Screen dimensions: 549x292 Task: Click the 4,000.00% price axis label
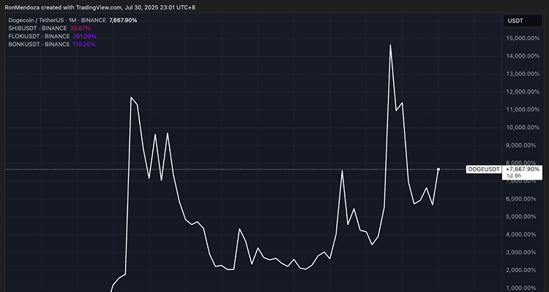pyautogui.click(x=521, y=234)
